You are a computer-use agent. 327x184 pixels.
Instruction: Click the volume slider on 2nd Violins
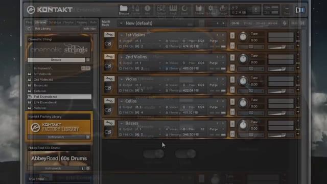(x=281, y=69)
